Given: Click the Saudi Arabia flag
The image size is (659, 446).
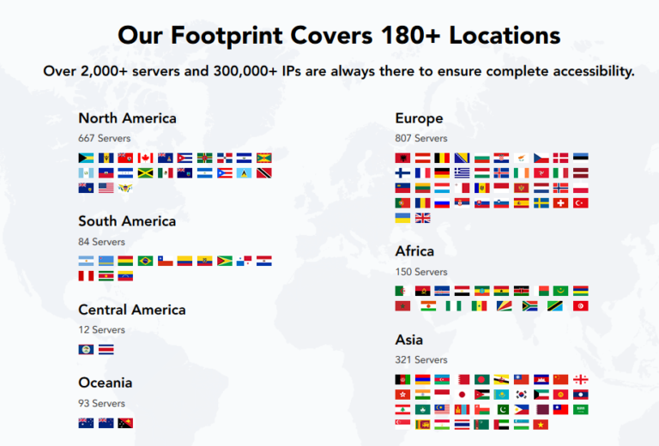Looking at the screenshot, I should (580, 409).
